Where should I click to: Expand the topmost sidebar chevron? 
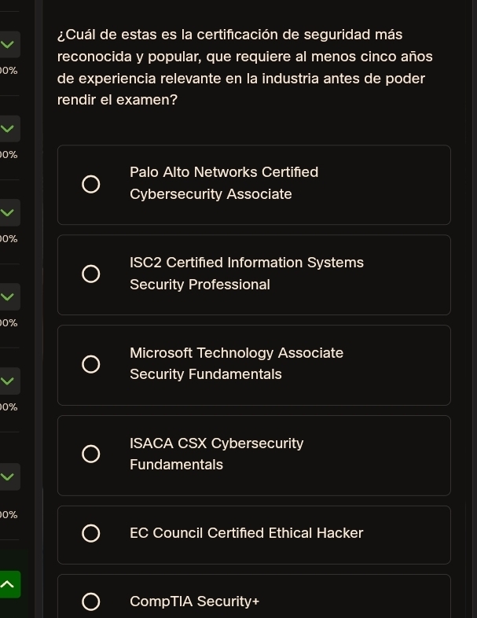point(8,44)
